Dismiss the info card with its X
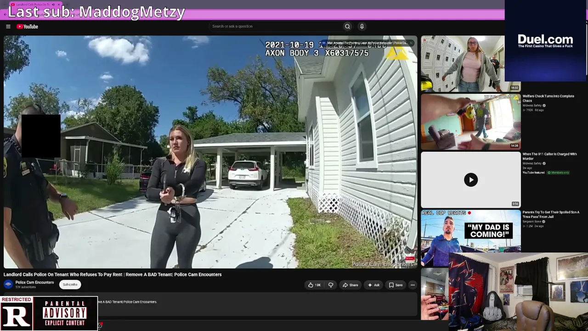Viewport: 588px width, 331px height. click(411, 43)
